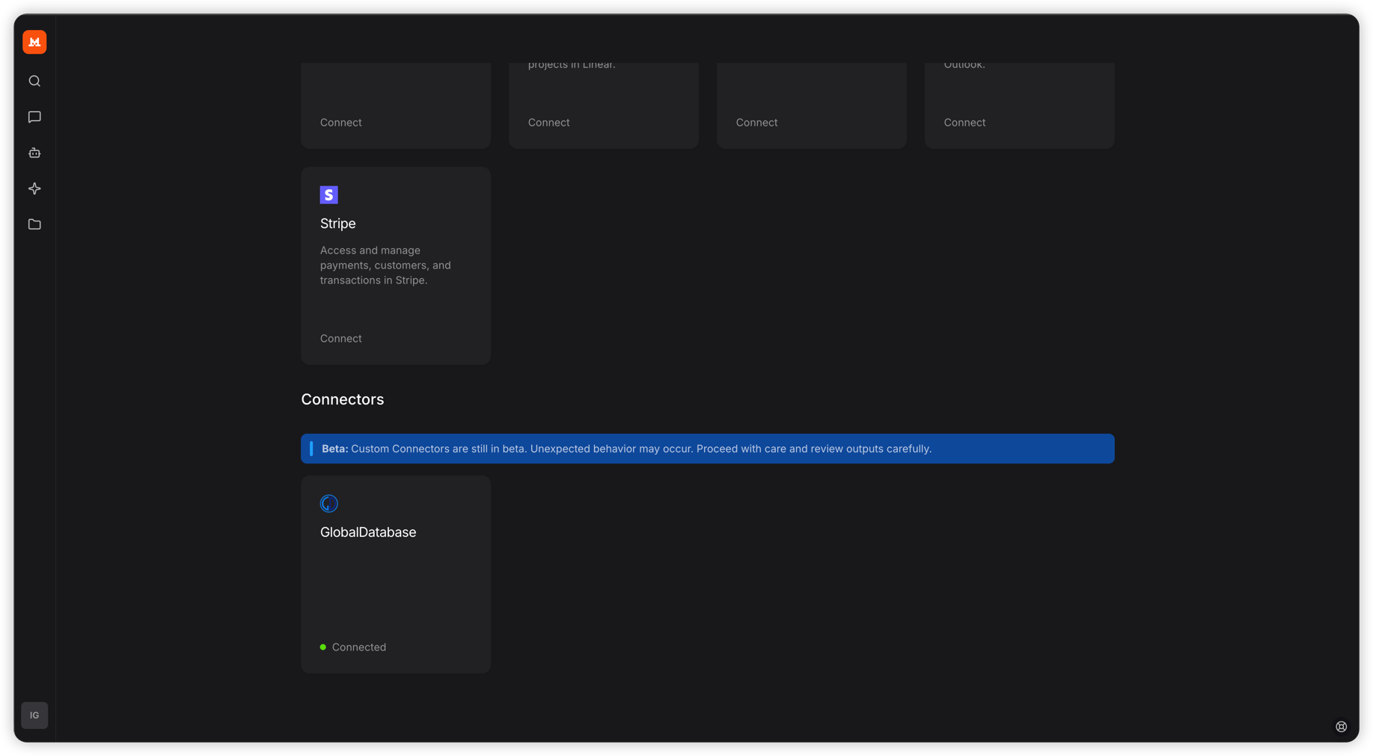Select the robot agents icon in the sidebar
Image resolution: width=1373 pixels, height=756 pixels.
pos(34,152)
